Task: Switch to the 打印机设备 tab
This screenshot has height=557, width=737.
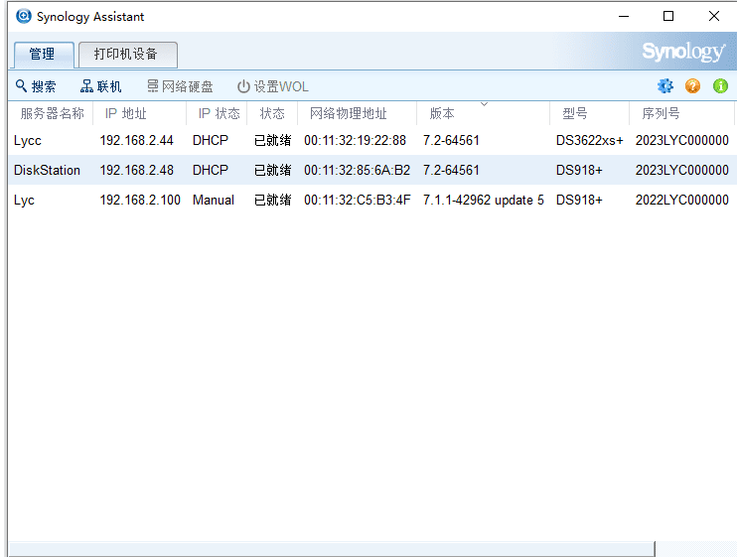Action: click(126, 54)
